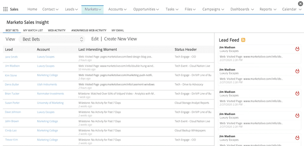Open the Marketo tab dropdown
Image resolution: width=304 pixels, height=146 pixels.
click(100, 9)
